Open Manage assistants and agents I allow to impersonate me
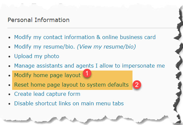This screenshot has width=183, height=125. [x=90, y=66]
